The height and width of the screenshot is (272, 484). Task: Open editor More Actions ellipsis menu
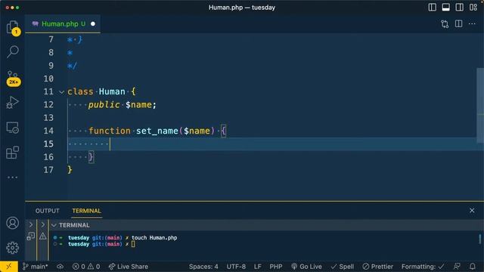click(x=472, y=23)
